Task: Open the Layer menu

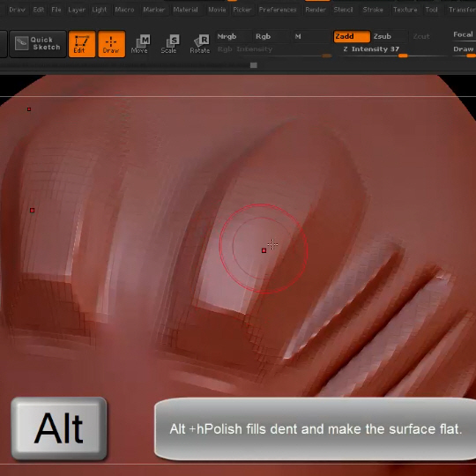Action: click(77, 10)
